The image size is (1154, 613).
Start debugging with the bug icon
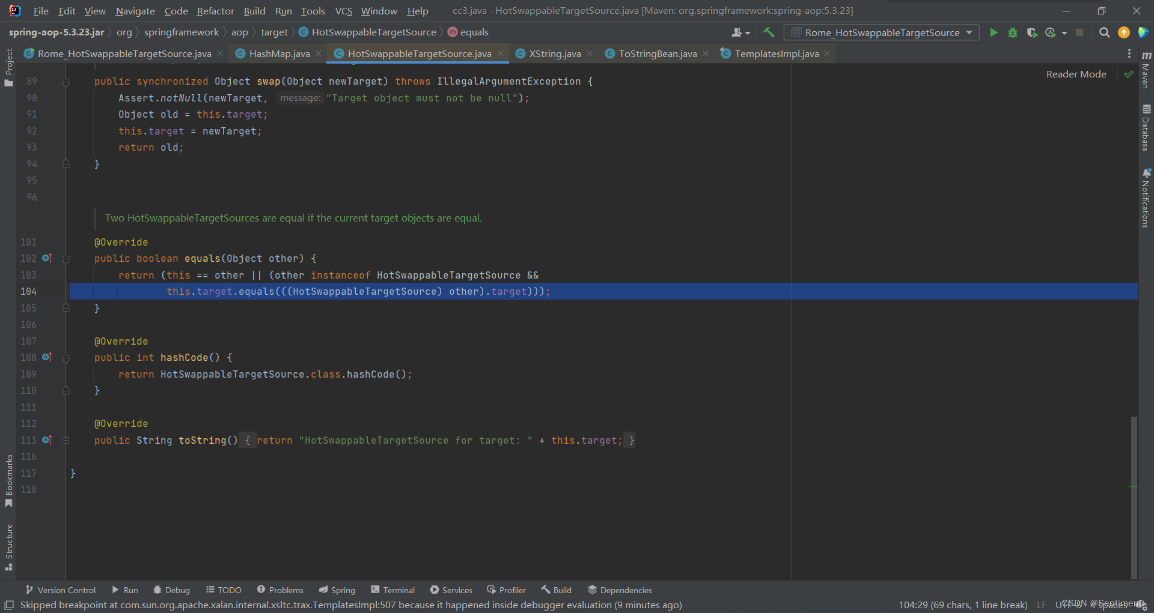pos(1013,32)
